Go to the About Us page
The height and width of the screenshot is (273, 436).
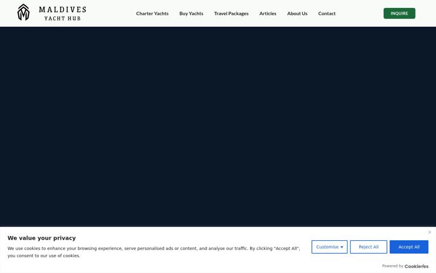pos(297,13)
